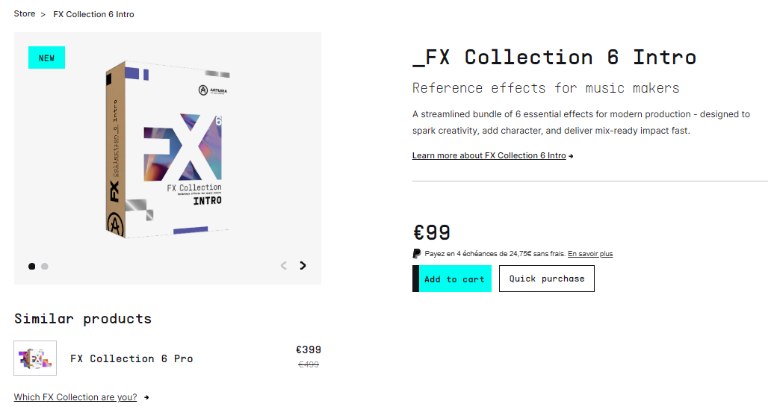Follow the Which FX Collection are you link
The width and height of the screenshot is (777, 407).
[x=75, y=397]
